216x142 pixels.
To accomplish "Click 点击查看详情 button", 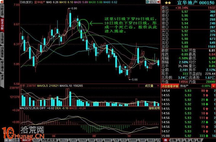I will coord(170,86).
